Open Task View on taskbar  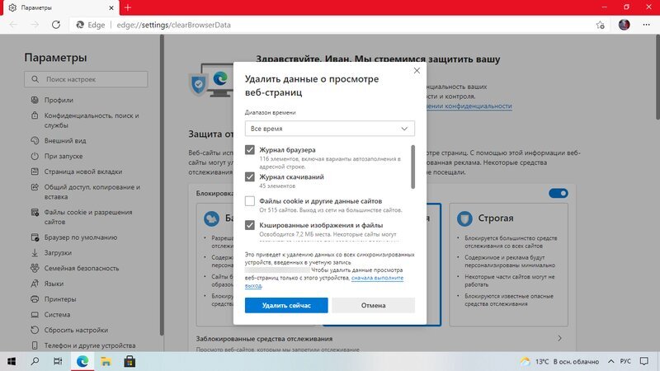pos(58,361)
